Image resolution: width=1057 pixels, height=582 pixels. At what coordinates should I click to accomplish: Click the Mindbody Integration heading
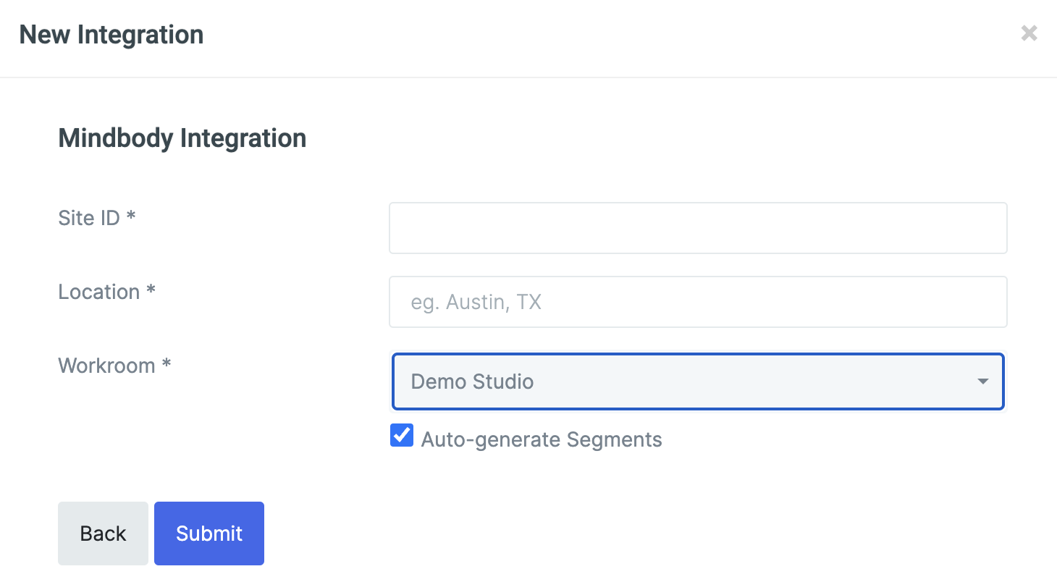[182, 138]
